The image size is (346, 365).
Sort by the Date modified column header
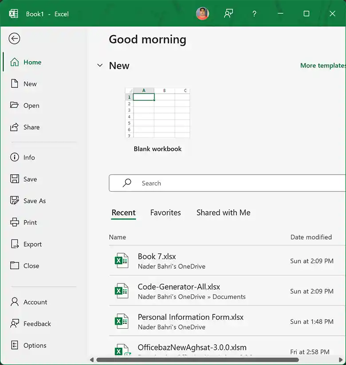pos(311,237)
